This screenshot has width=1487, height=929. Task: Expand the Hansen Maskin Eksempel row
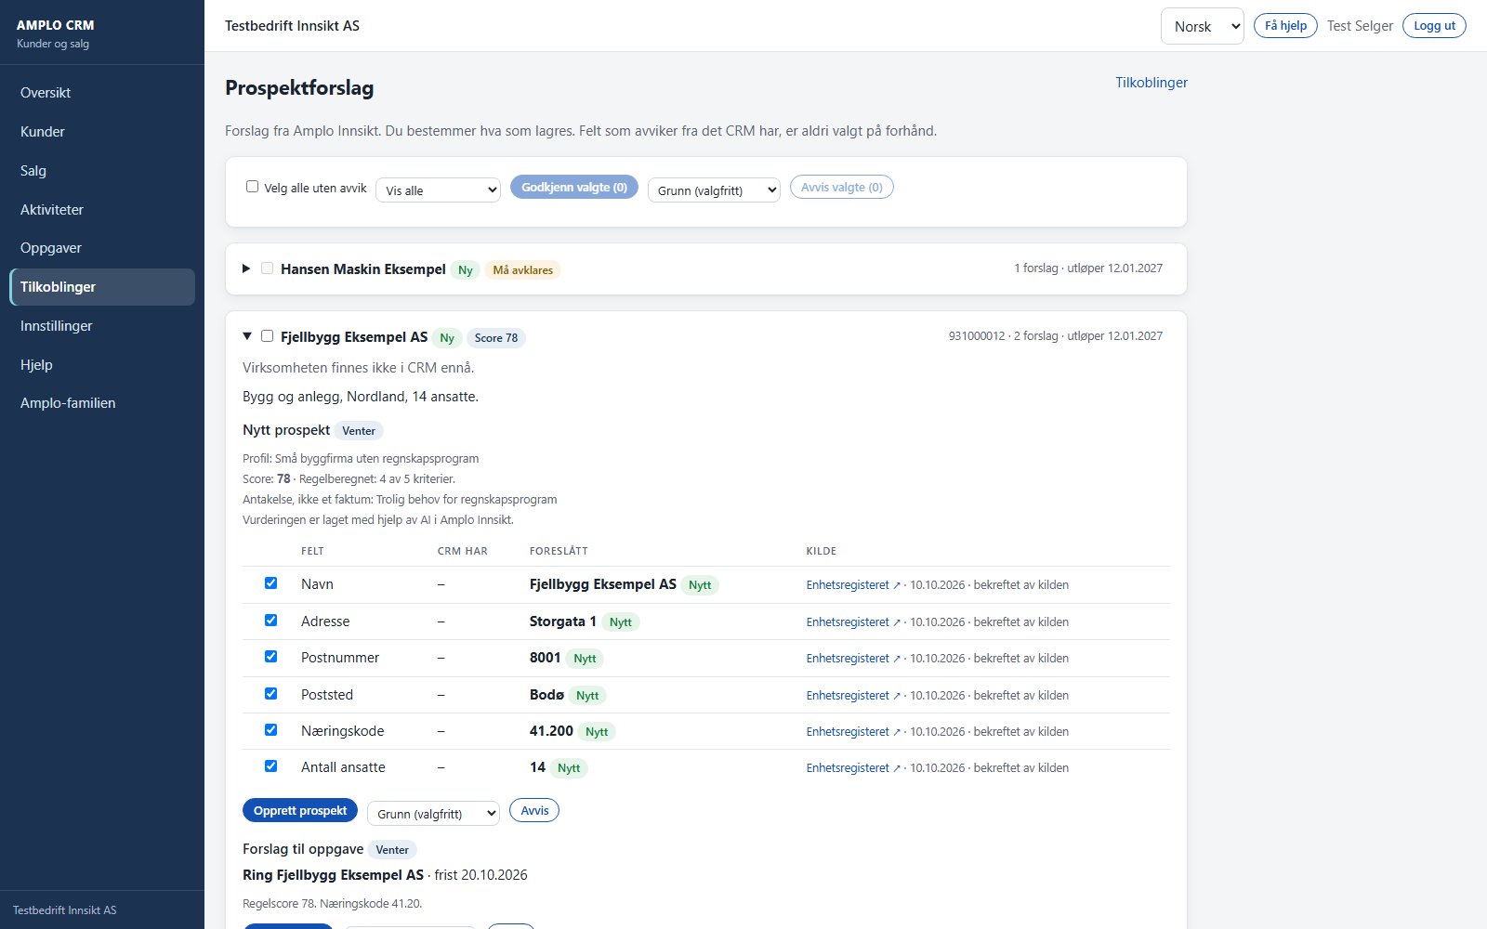coord(246,268)
